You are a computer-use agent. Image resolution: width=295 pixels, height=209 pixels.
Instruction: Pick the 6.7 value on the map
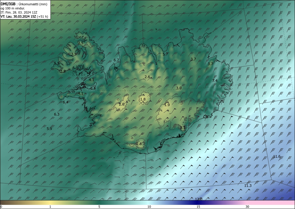coord(116,60)
